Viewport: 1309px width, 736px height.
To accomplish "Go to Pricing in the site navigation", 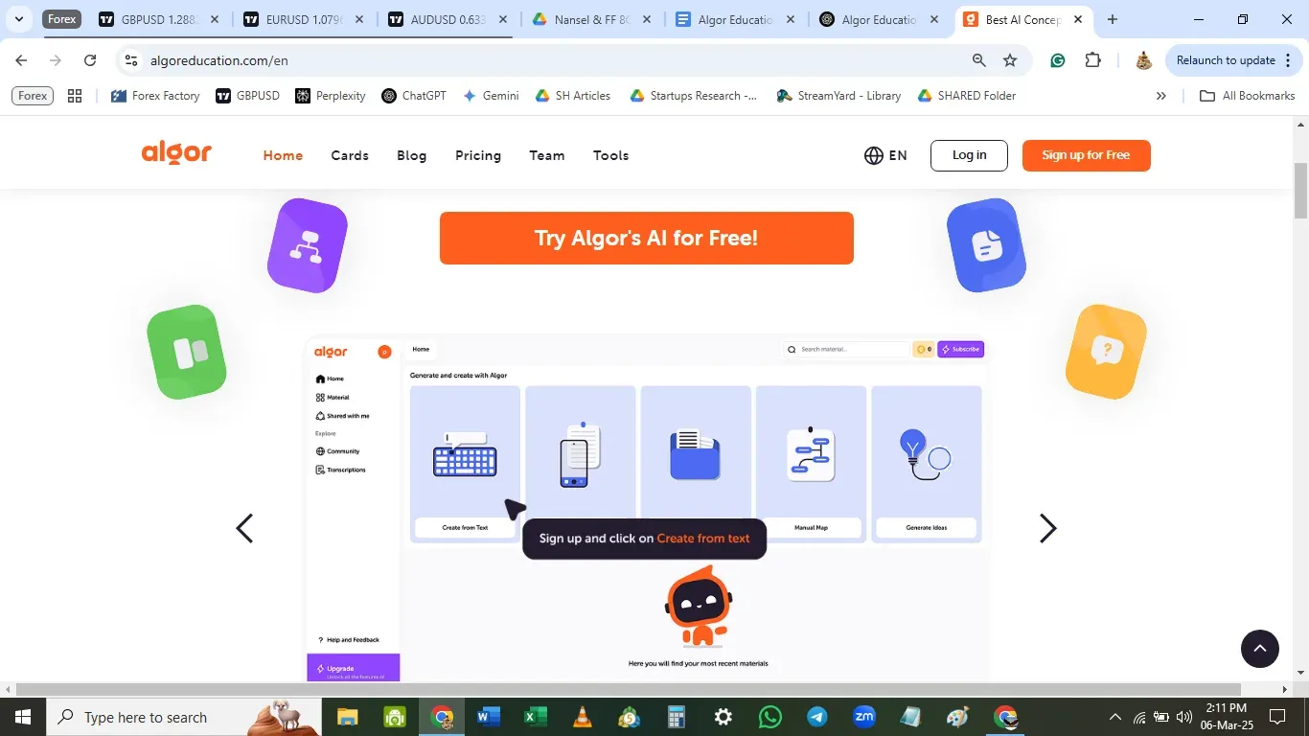I will tap(478, 155).
